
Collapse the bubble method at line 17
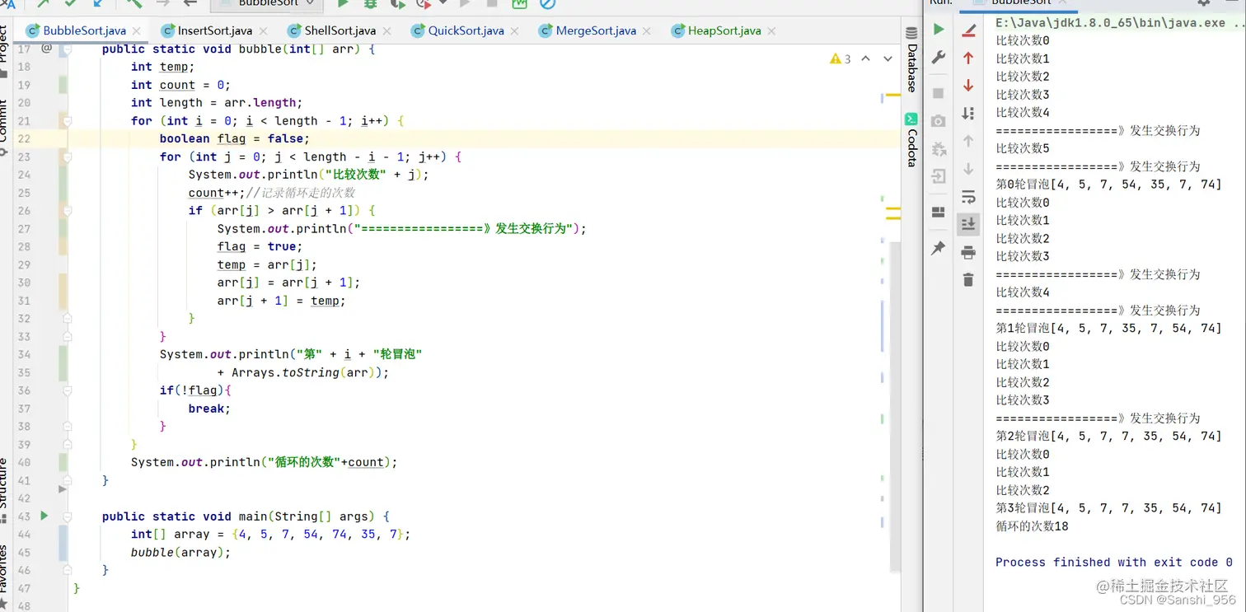tap(68, 49)
